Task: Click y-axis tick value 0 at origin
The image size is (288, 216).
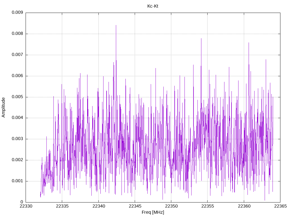Action: click(22, 202)
